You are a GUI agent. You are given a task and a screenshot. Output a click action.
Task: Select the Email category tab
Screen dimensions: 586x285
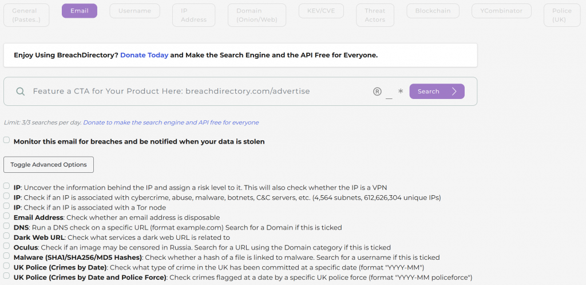[x=79, y=11]
